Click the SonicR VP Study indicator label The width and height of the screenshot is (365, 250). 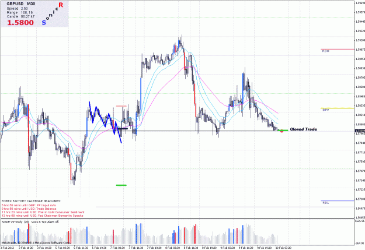pyautogui.click(x=15, y=222)
